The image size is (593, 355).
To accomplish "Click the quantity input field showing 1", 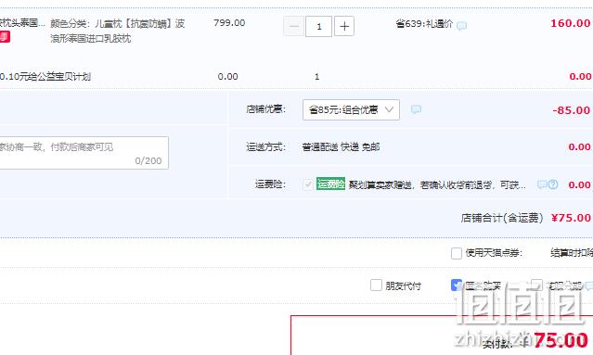I will (x=319, y=27).
